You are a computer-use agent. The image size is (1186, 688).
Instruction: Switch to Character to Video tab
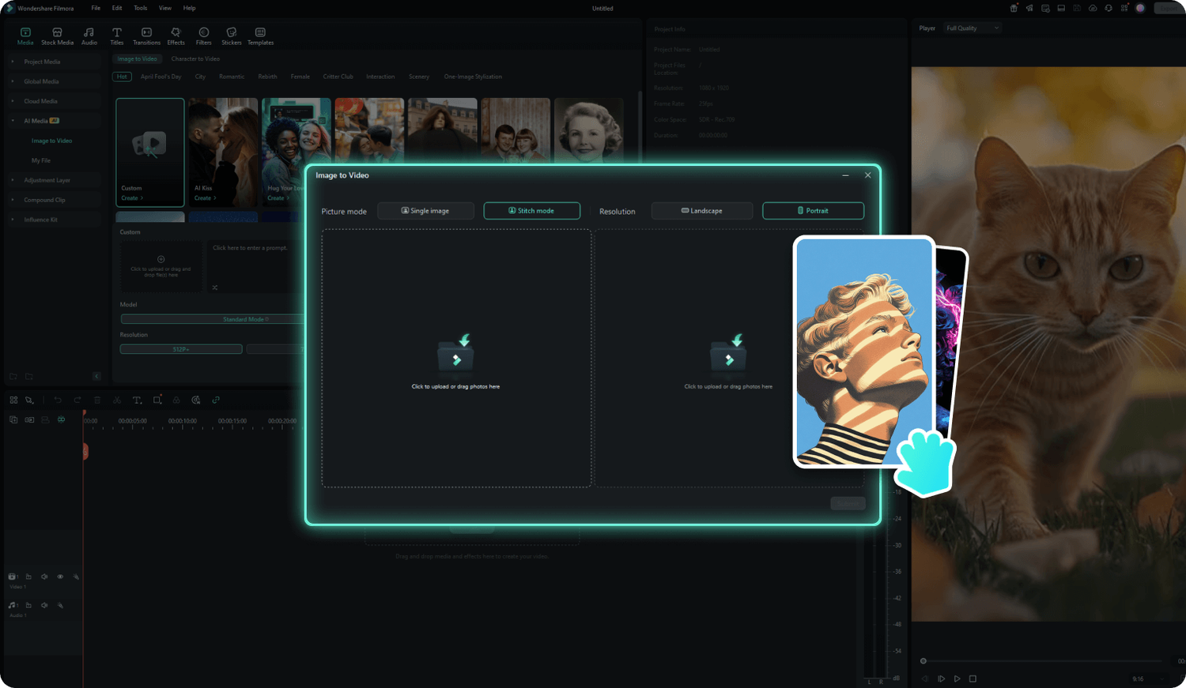pos(195,59)
